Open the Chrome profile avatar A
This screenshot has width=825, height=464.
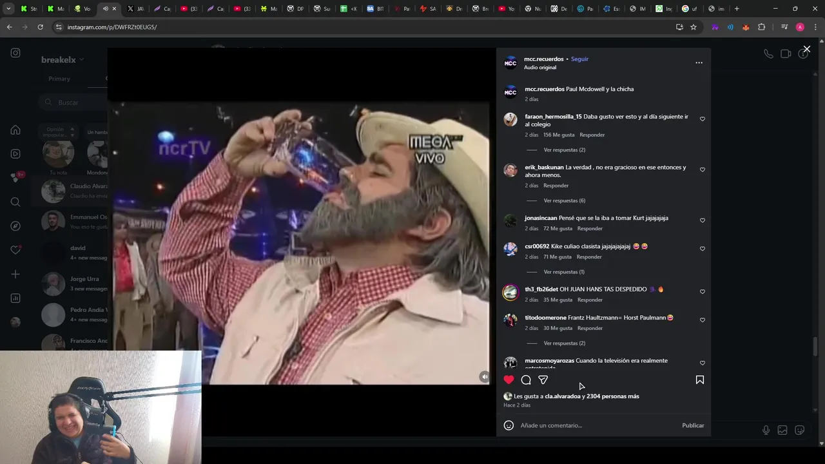coord(800,27)
